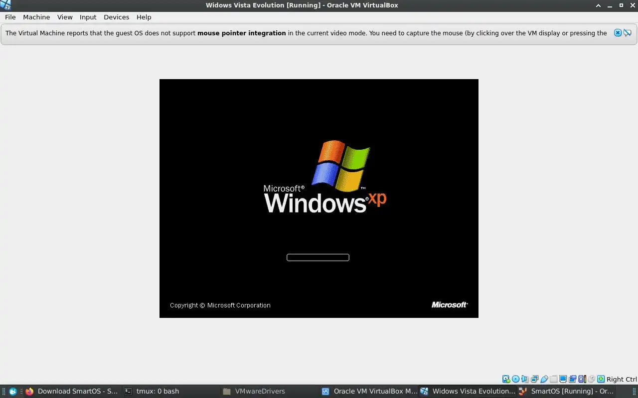Image resolution: width=638 pixels, height=398 pixels.
Task: Click the keyboard capture status icon
Action: coord(601,379)
